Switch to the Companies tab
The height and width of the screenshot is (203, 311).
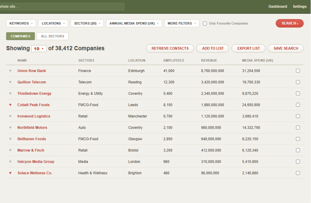coord(20,36)
